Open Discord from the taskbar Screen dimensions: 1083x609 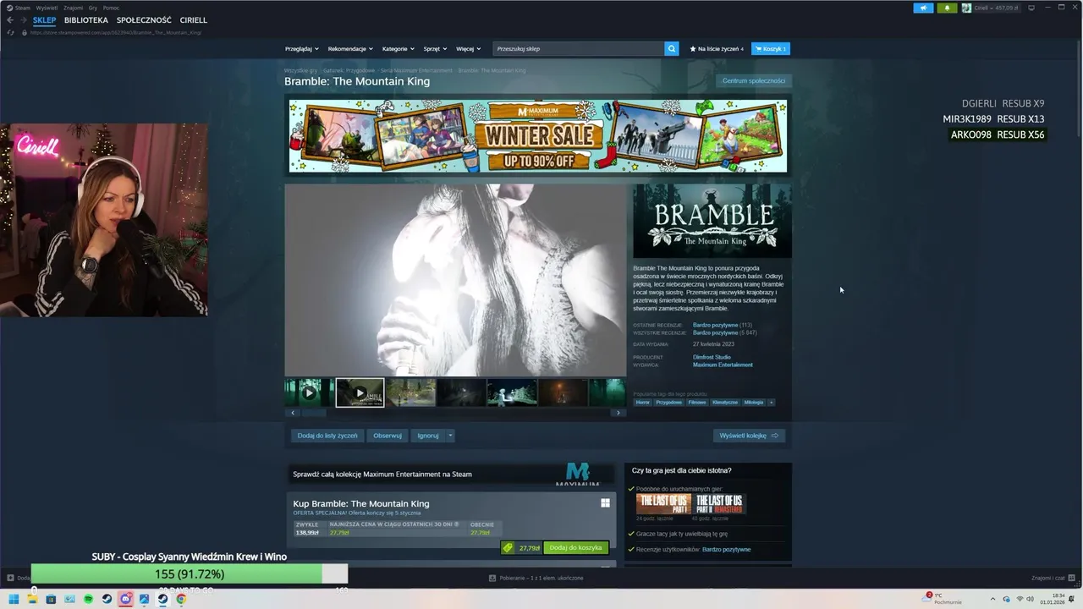(125, 599)
